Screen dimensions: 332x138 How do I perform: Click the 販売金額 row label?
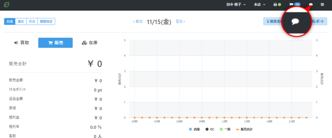tap(16, 80)
